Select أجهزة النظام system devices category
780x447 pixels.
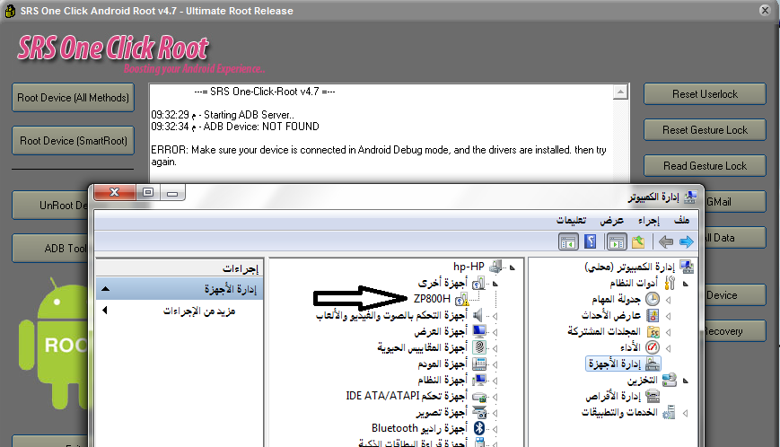443,380
